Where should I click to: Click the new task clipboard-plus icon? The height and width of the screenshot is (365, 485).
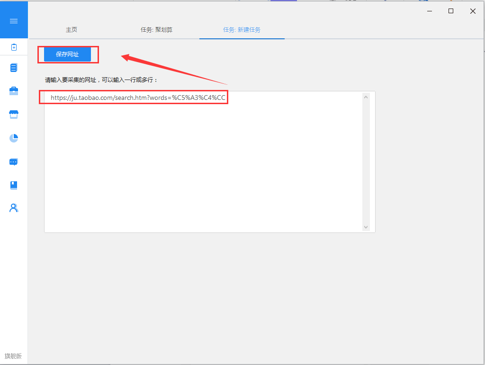tap(14, 47)
